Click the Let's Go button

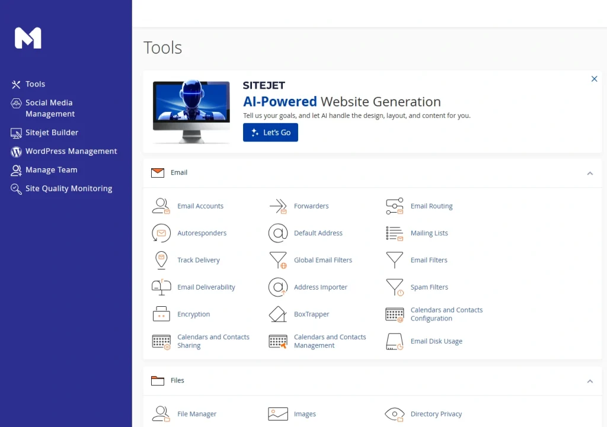270,132
